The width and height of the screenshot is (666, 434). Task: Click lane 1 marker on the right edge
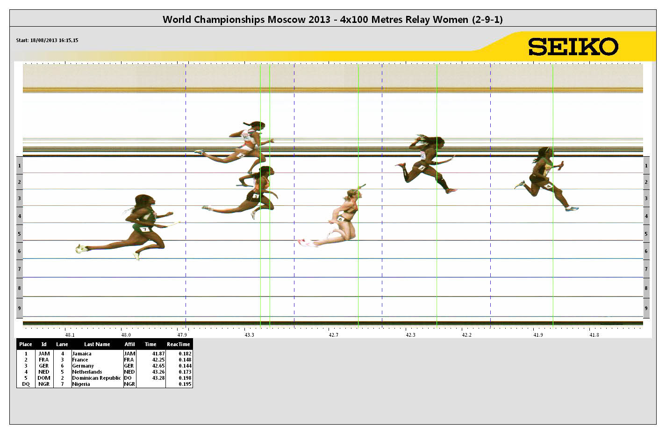[646, 166]
